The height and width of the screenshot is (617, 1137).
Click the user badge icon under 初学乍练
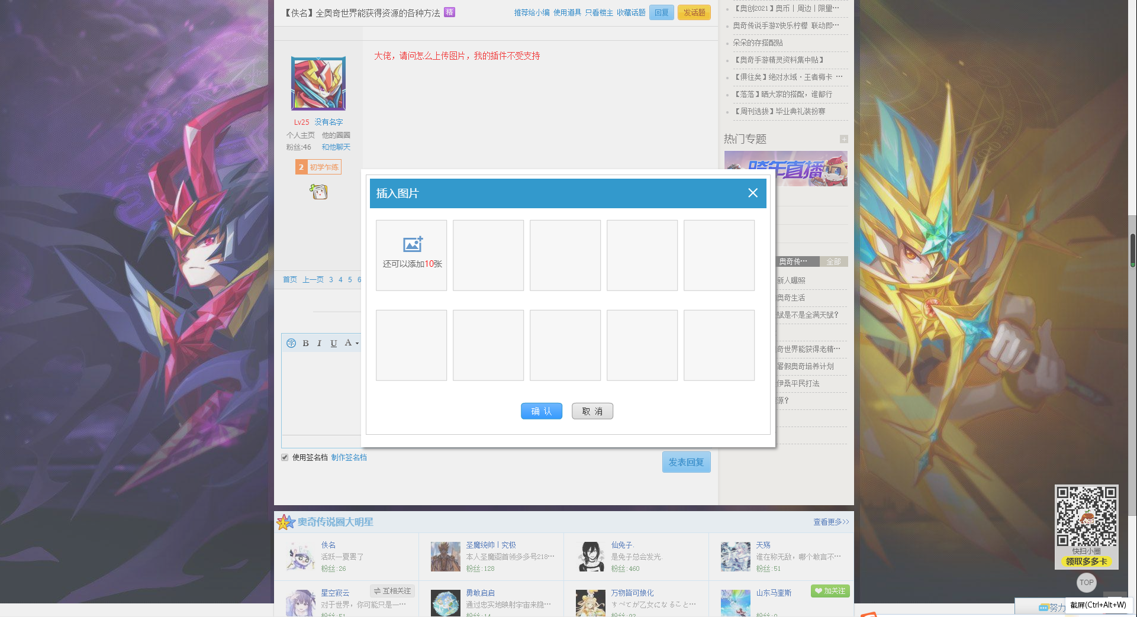pyautogui.click(x=318, y=192)
